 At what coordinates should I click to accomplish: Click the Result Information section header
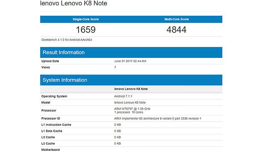coord(131,52)
